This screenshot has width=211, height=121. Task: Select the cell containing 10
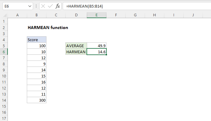36,52
